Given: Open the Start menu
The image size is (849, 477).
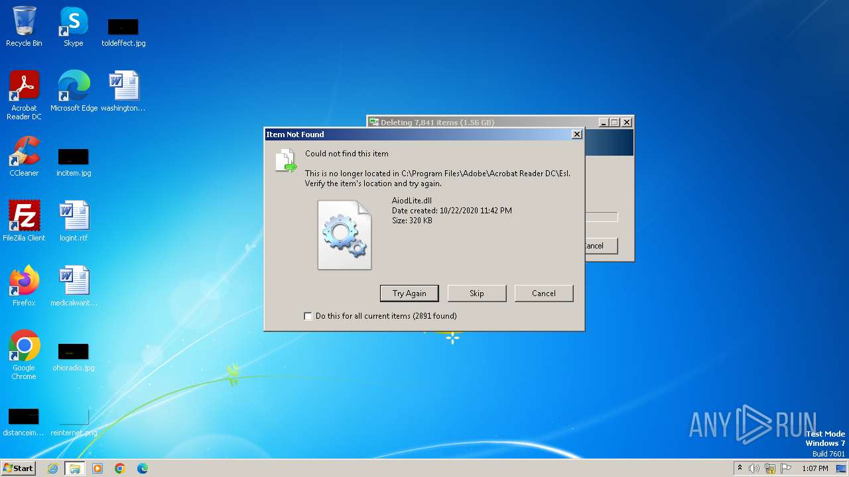Looking at the screenshot, I should [x=18, y=468].
